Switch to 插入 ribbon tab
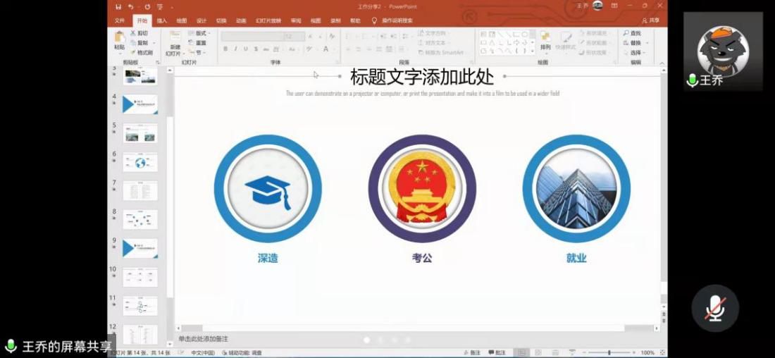The width and height of the screenshot is (775, 358). (161, 20)
